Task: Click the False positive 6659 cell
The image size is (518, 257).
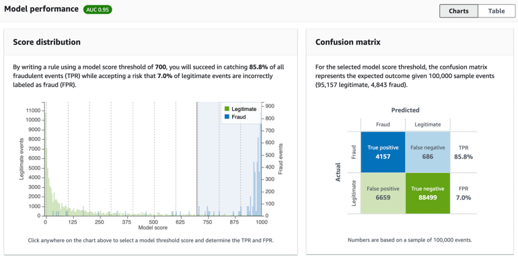Action: [x=383, y=193]
